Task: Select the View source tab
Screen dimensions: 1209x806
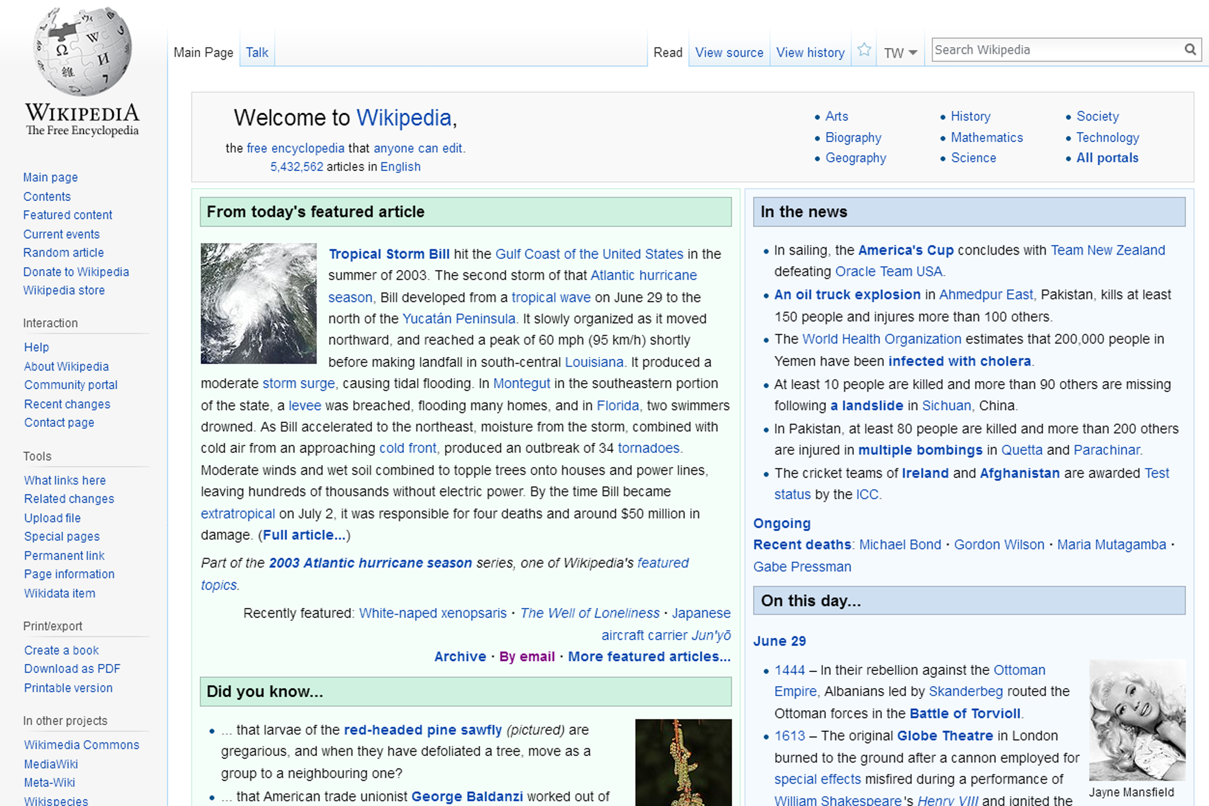Action: click(x=729, y=52)
